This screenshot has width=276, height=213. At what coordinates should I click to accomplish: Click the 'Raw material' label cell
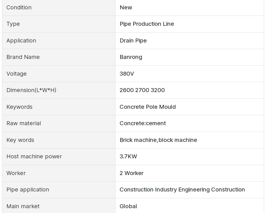click(x=23, y=123)
